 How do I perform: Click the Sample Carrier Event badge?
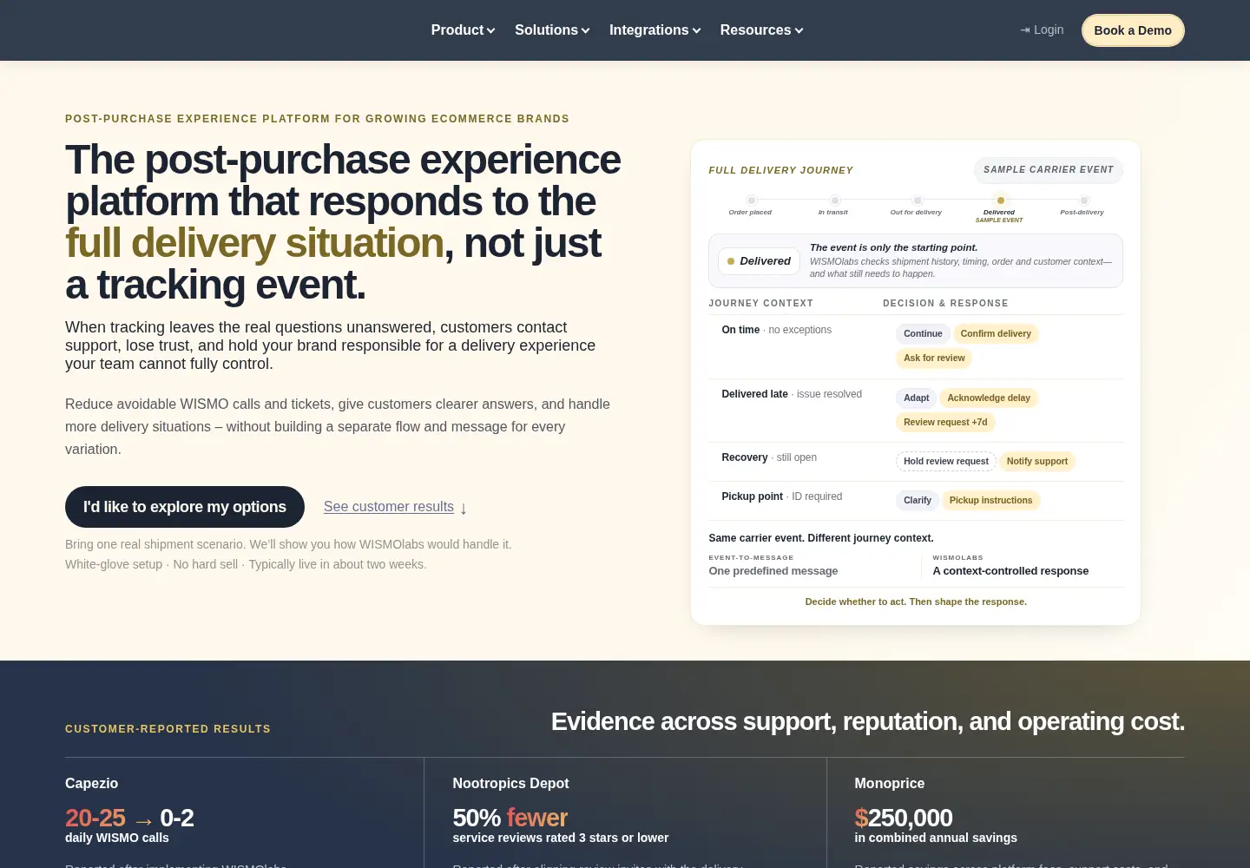(1049, 170)
